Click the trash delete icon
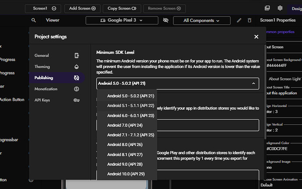Screen dimensions: 302x189 click(249, 21)
